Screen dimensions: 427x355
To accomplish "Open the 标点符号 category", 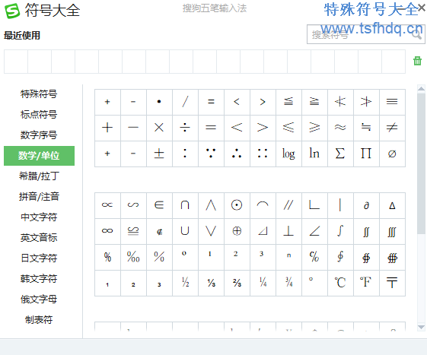I will point(39,115).
